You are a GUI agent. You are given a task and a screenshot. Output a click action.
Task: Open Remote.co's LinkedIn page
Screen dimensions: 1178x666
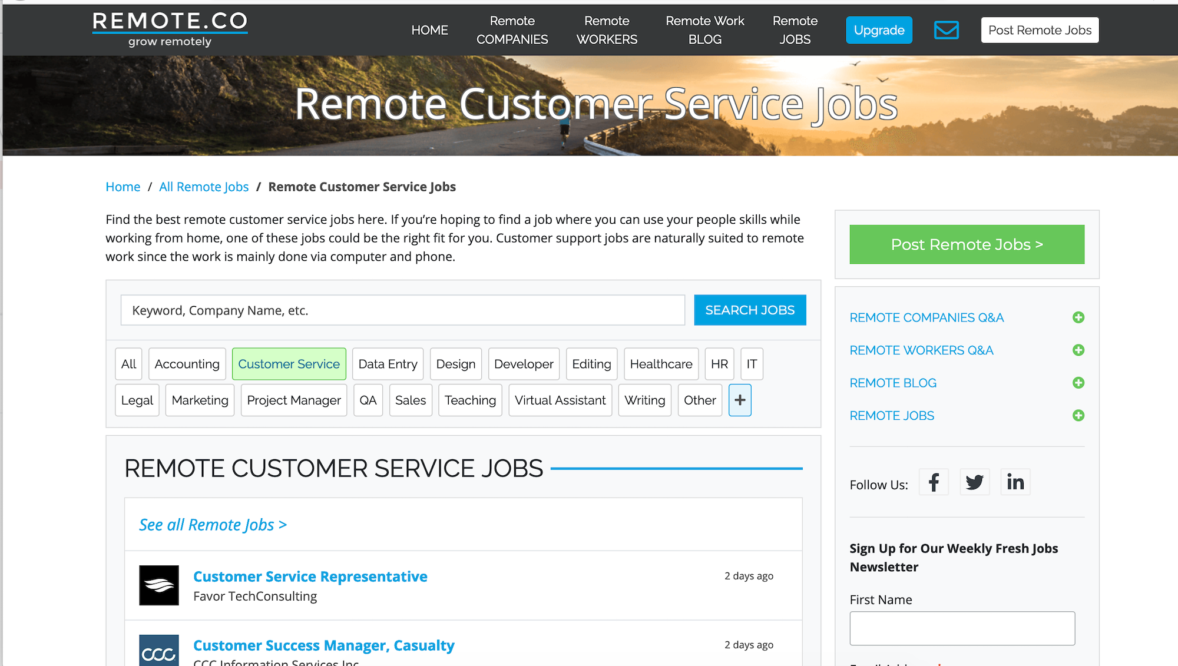point(1015,482)
